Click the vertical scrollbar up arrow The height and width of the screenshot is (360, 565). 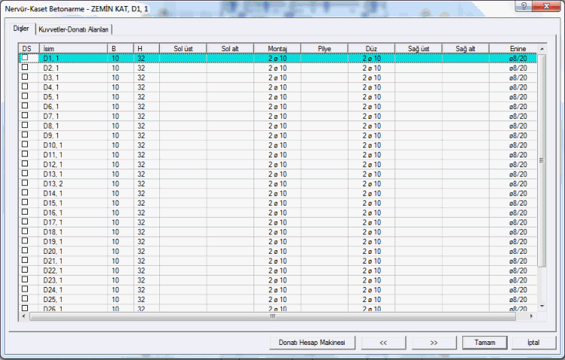click(x=542, y=48)
